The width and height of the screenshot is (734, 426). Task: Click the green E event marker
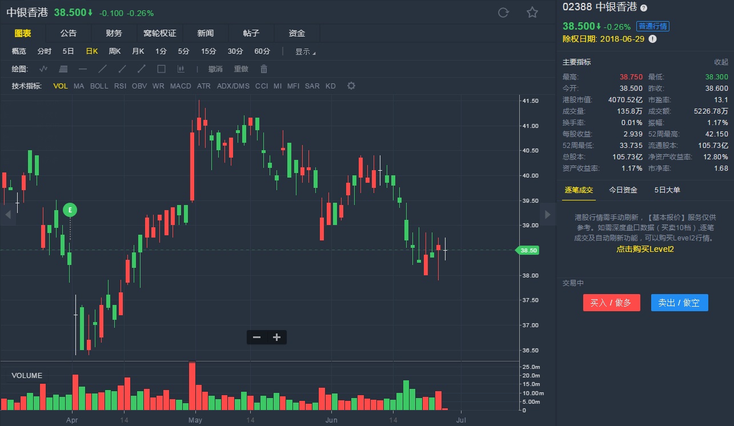[70, 210]
